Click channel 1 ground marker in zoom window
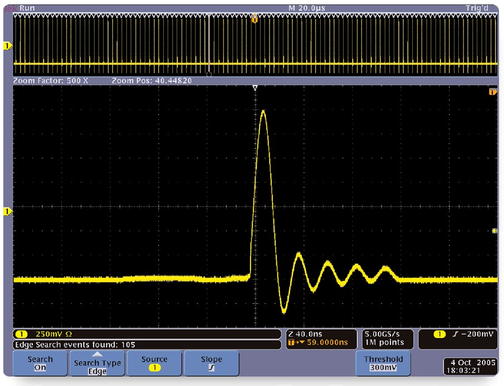This screenshot has width=504, height=386. [x=8, y=211]
